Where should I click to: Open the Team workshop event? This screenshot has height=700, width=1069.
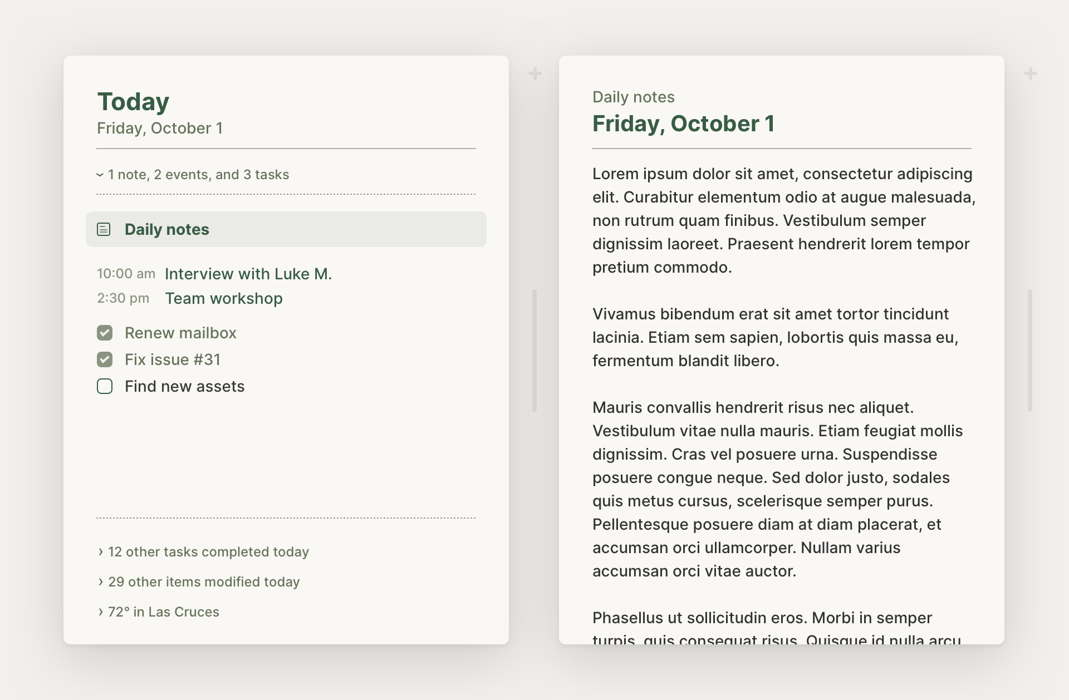point(224,298)
